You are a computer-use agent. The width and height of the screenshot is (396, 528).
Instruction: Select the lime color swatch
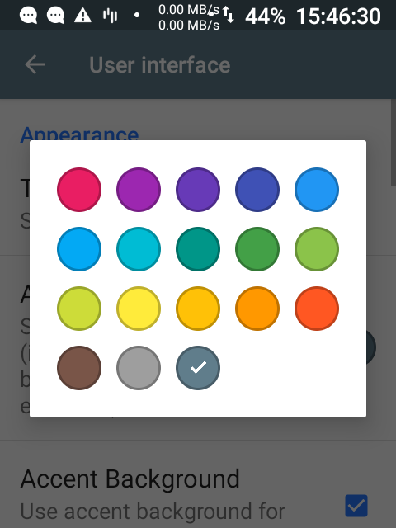click(79, 309)
